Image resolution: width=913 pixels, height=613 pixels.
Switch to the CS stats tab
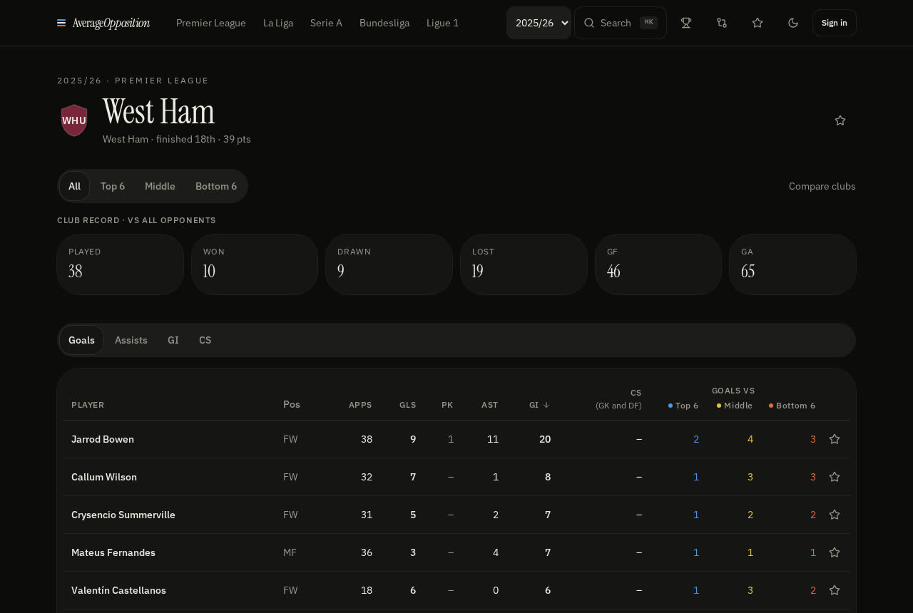(x=205, y=340)
